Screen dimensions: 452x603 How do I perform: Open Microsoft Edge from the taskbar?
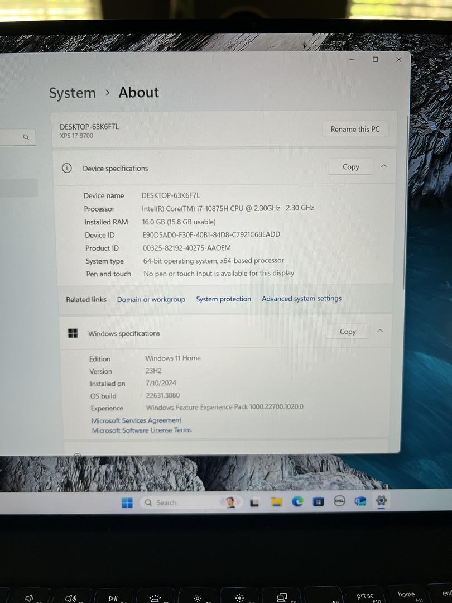point(297,501)
